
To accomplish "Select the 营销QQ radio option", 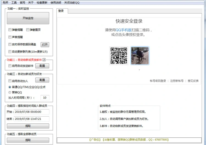I will click(x=10, y=92).
